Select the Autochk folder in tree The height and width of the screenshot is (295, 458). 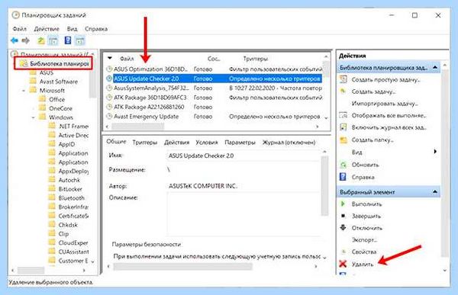click(x=69, y=180)
